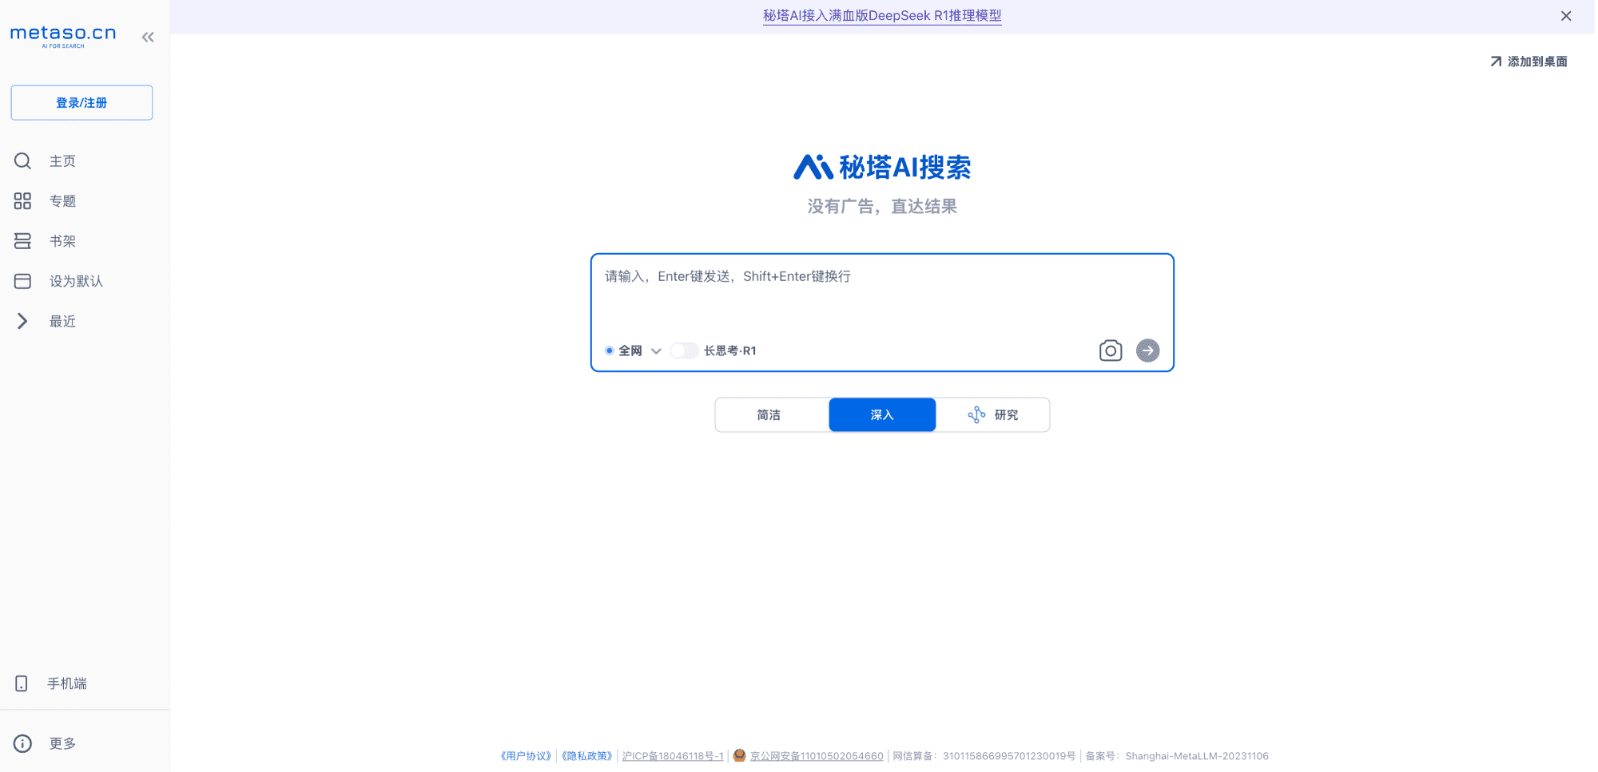This screenshot has height=772, width=1598.
Task: Click the police badge icon in footer
Action: click(740, 755)
